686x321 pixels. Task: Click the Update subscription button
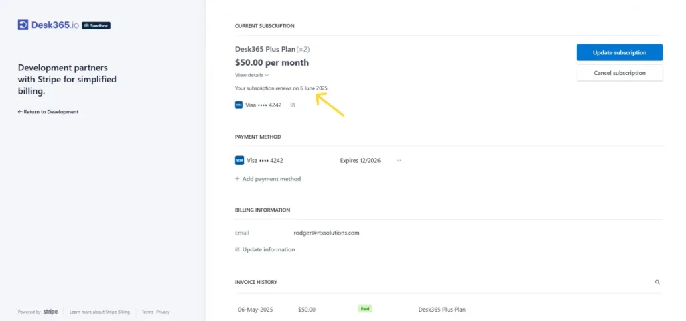[620, 52]
